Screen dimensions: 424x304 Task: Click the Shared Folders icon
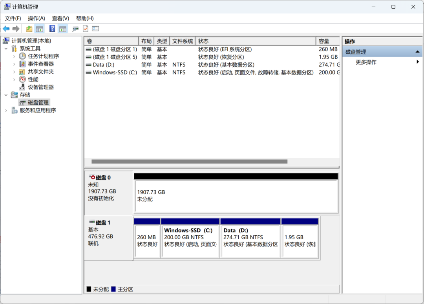click(x=22, y=72)
